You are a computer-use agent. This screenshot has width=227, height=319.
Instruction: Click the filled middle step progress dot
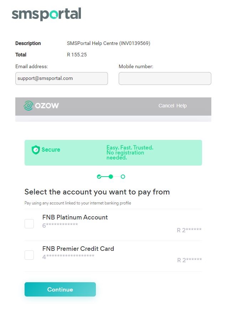click(111, 176)
